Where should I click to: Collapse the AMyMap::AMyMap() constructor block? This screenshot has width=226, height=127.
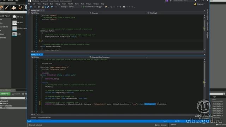pyautogui.click(x=41, y=31)
